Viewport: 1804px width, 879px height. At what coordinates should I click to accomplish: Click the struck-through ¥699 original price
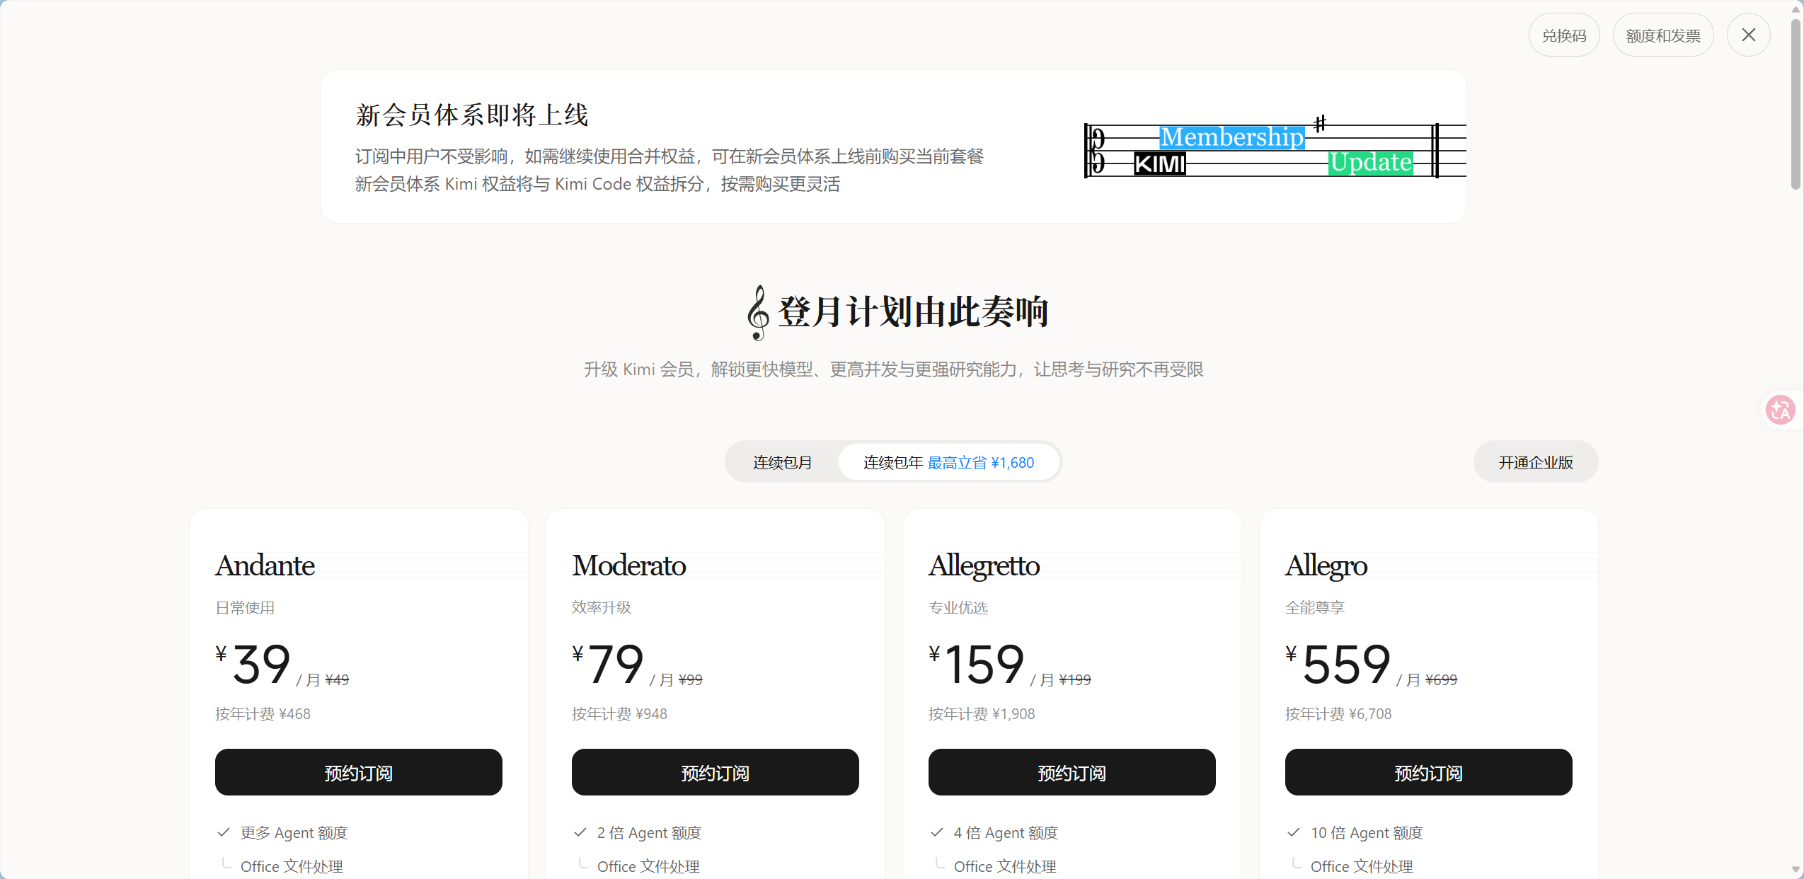1441,679
